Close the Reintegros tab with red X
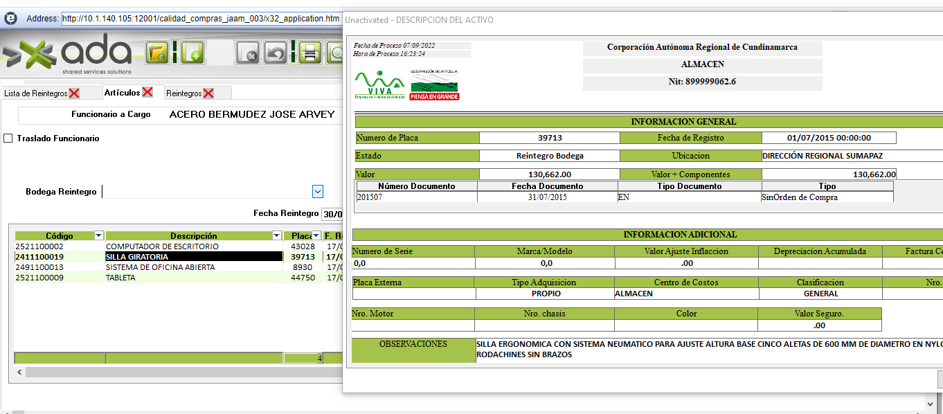The height and width of the screenshot is (414, 943). coord(208,93)
